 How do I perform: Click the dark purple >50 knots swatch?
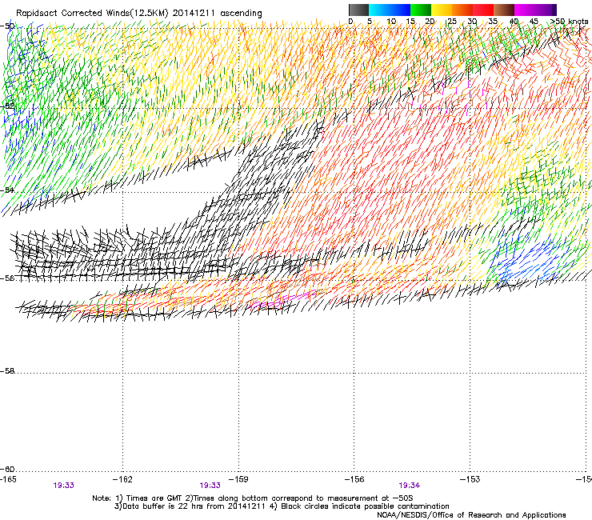click(x=554, y=10)
